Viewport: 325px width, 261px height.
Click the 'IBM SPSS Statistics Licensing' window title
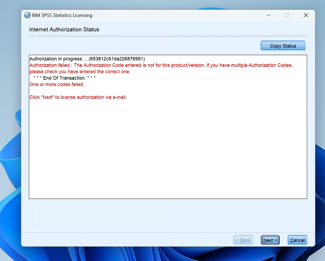[x=62, y=15]
